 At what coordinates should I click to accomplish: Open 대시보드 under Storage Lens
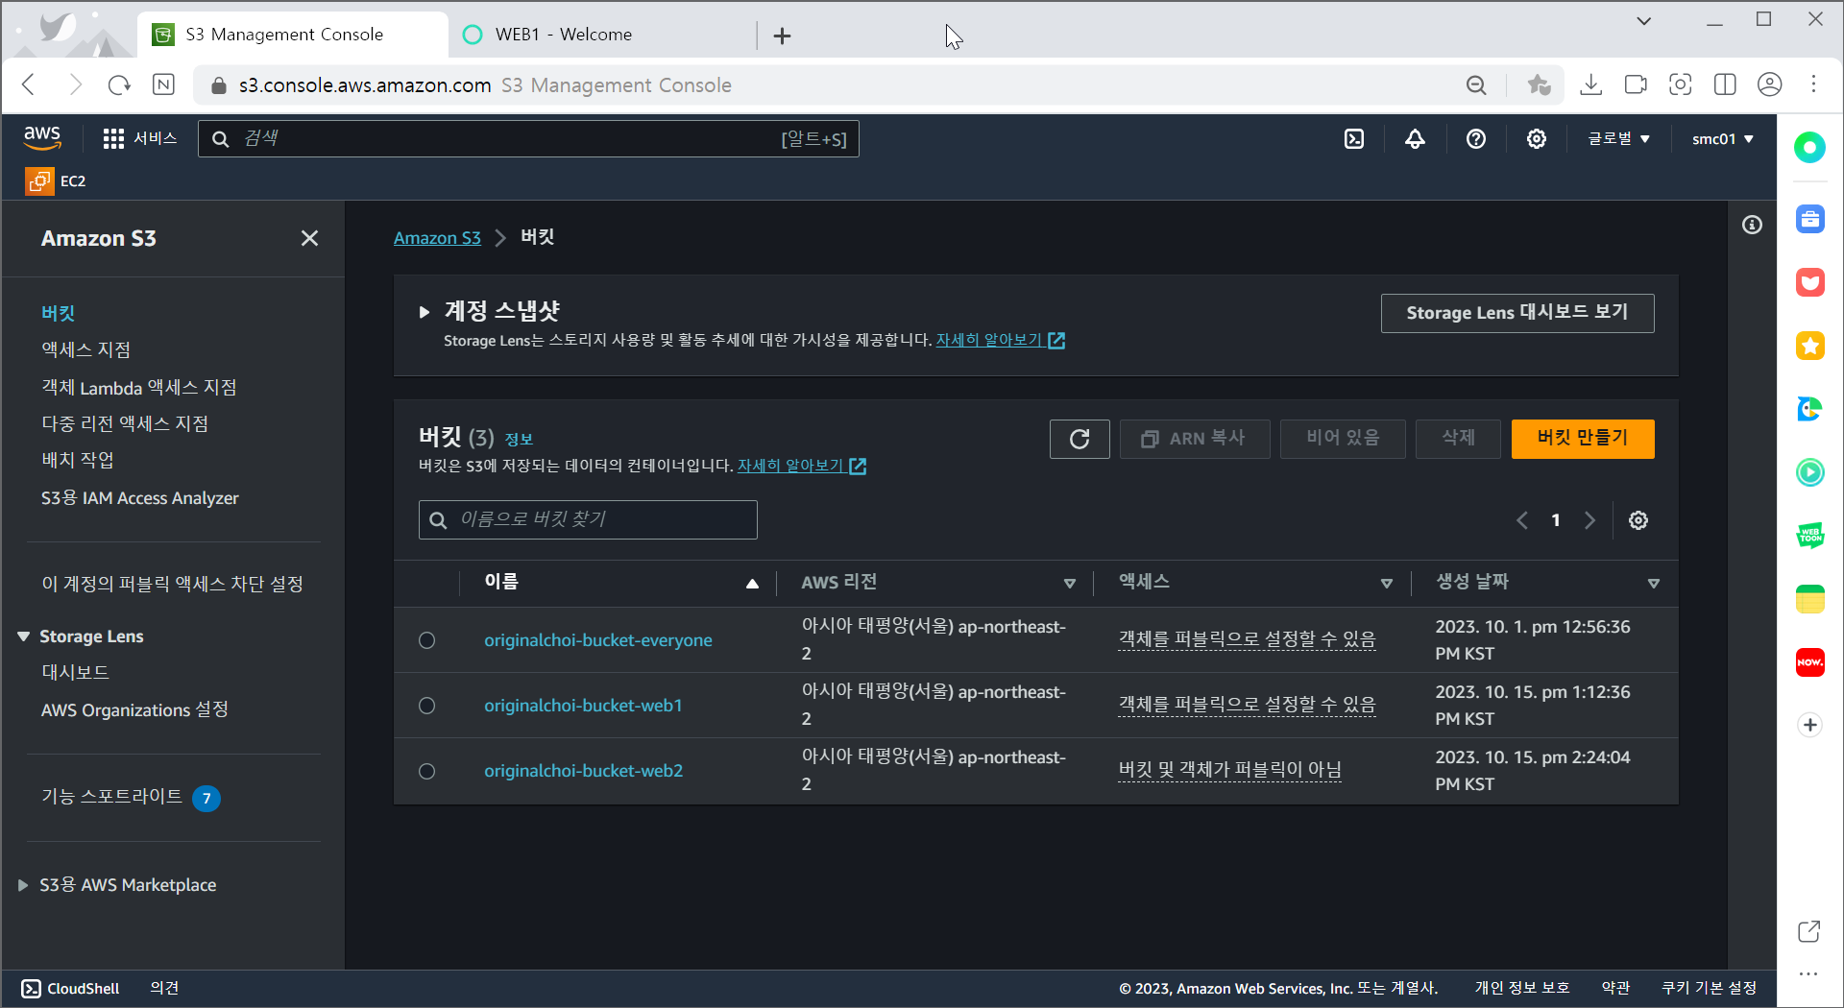[75, 673]
